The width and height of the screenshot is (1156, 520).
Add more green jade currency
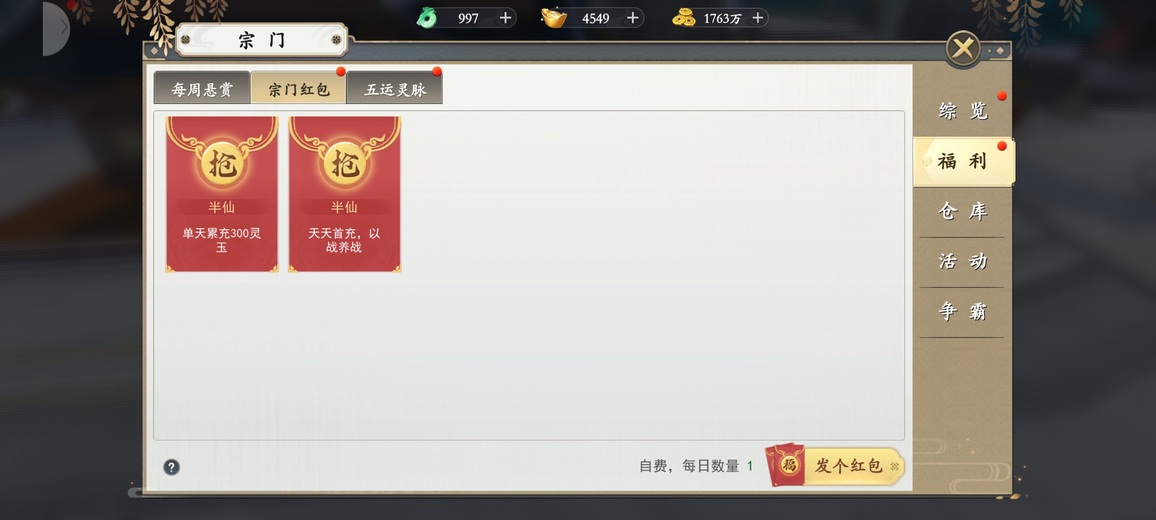click(505, 18)
